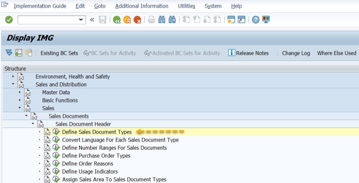Open documentation icon for Define Order Reasons
Viewport: 359px width, 183px height.
click(x=47, y=163)
